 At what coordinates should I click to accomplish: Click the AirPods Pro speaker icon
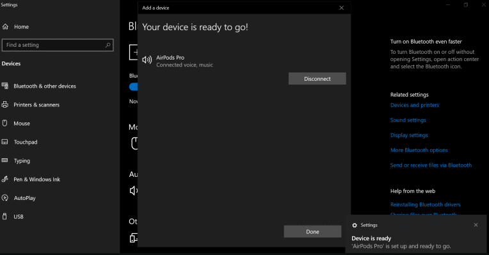point(147,60)
